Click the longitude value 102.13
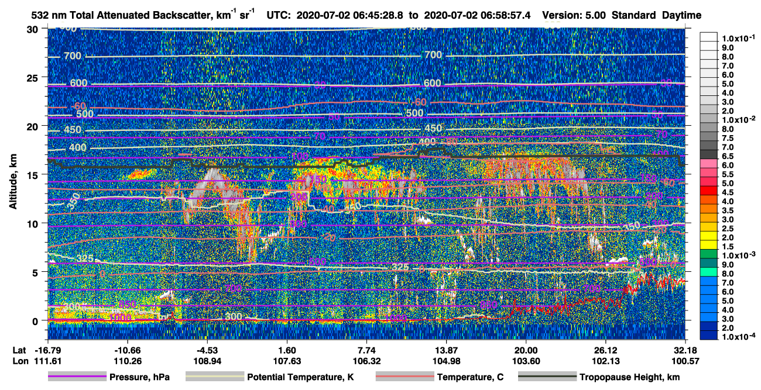The image size is (761, 390). tap(605, 361)
